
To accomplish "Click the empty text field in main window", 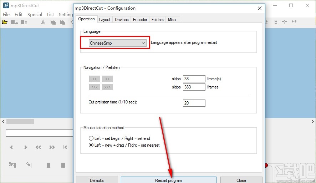I will tap(40, 133).
